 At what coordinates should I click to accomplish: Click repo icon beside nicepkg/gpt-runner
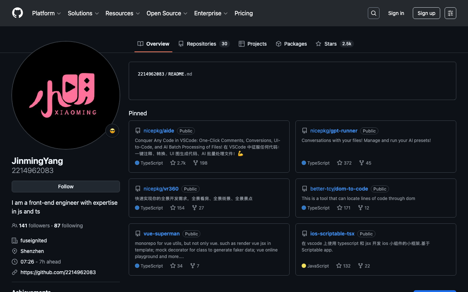click(x=305, y=131)
